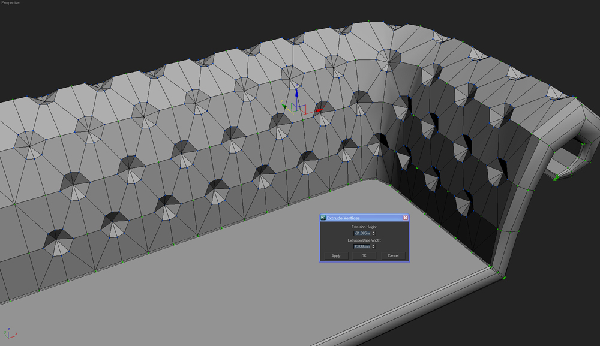This screenshot has width=600, height=346.
Task: Decrease Extrusion Height with spinner down arrow
Action: point(374,235)
